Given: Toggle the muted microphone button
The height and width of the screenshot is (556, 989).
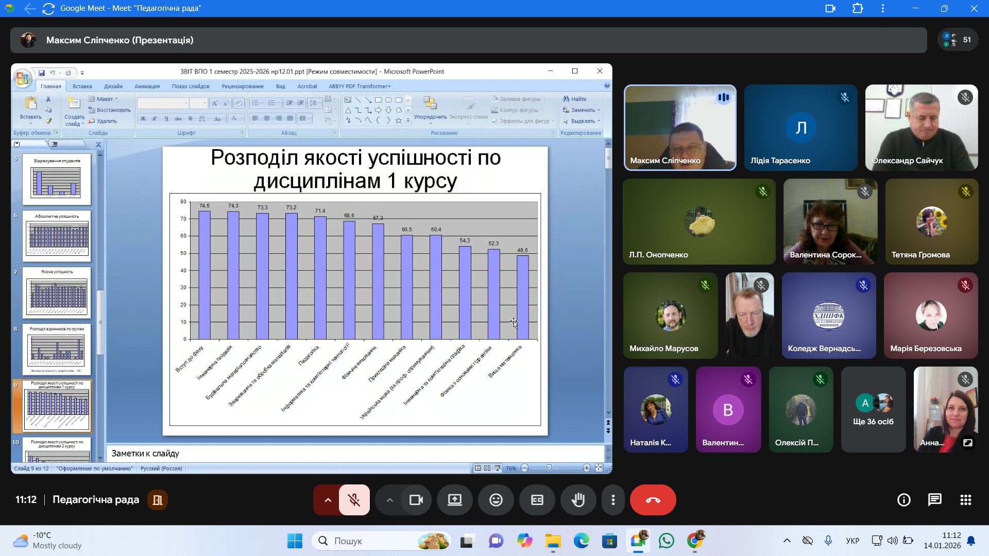Looking at the screenshot, I should point(354,500).
